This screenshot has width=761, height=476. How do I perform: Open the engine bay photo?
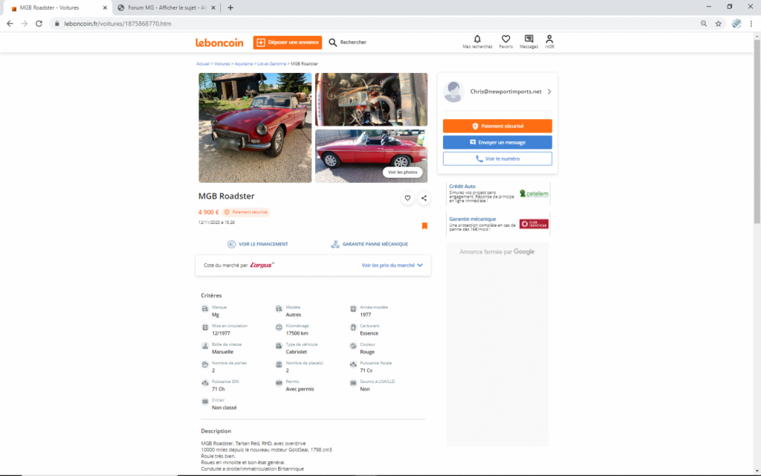point(372,99)
